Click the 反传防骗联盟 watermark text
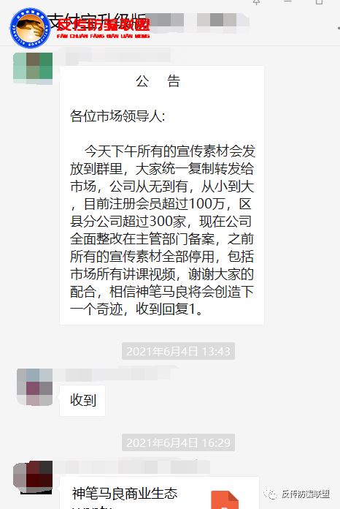Screen dimensions: 340x509 click(306, 494)
